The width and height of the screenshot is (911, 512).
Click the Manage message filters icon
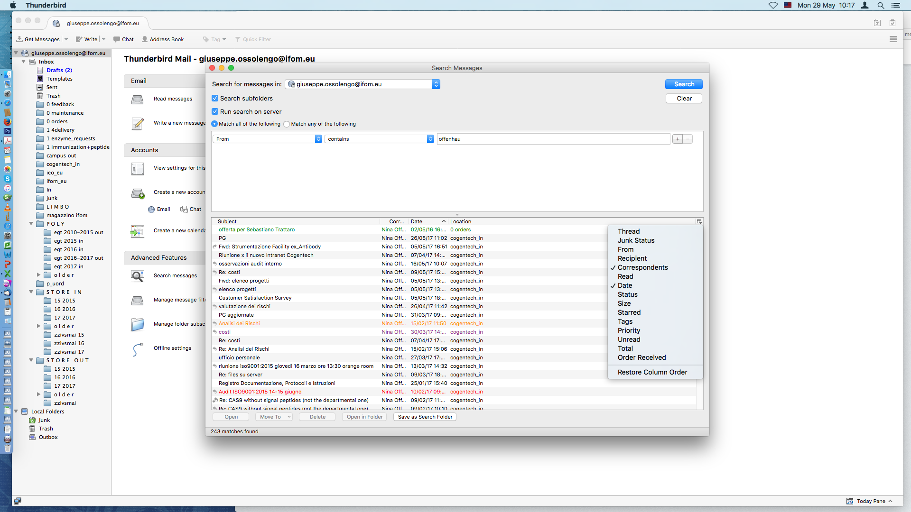[138, 300]
